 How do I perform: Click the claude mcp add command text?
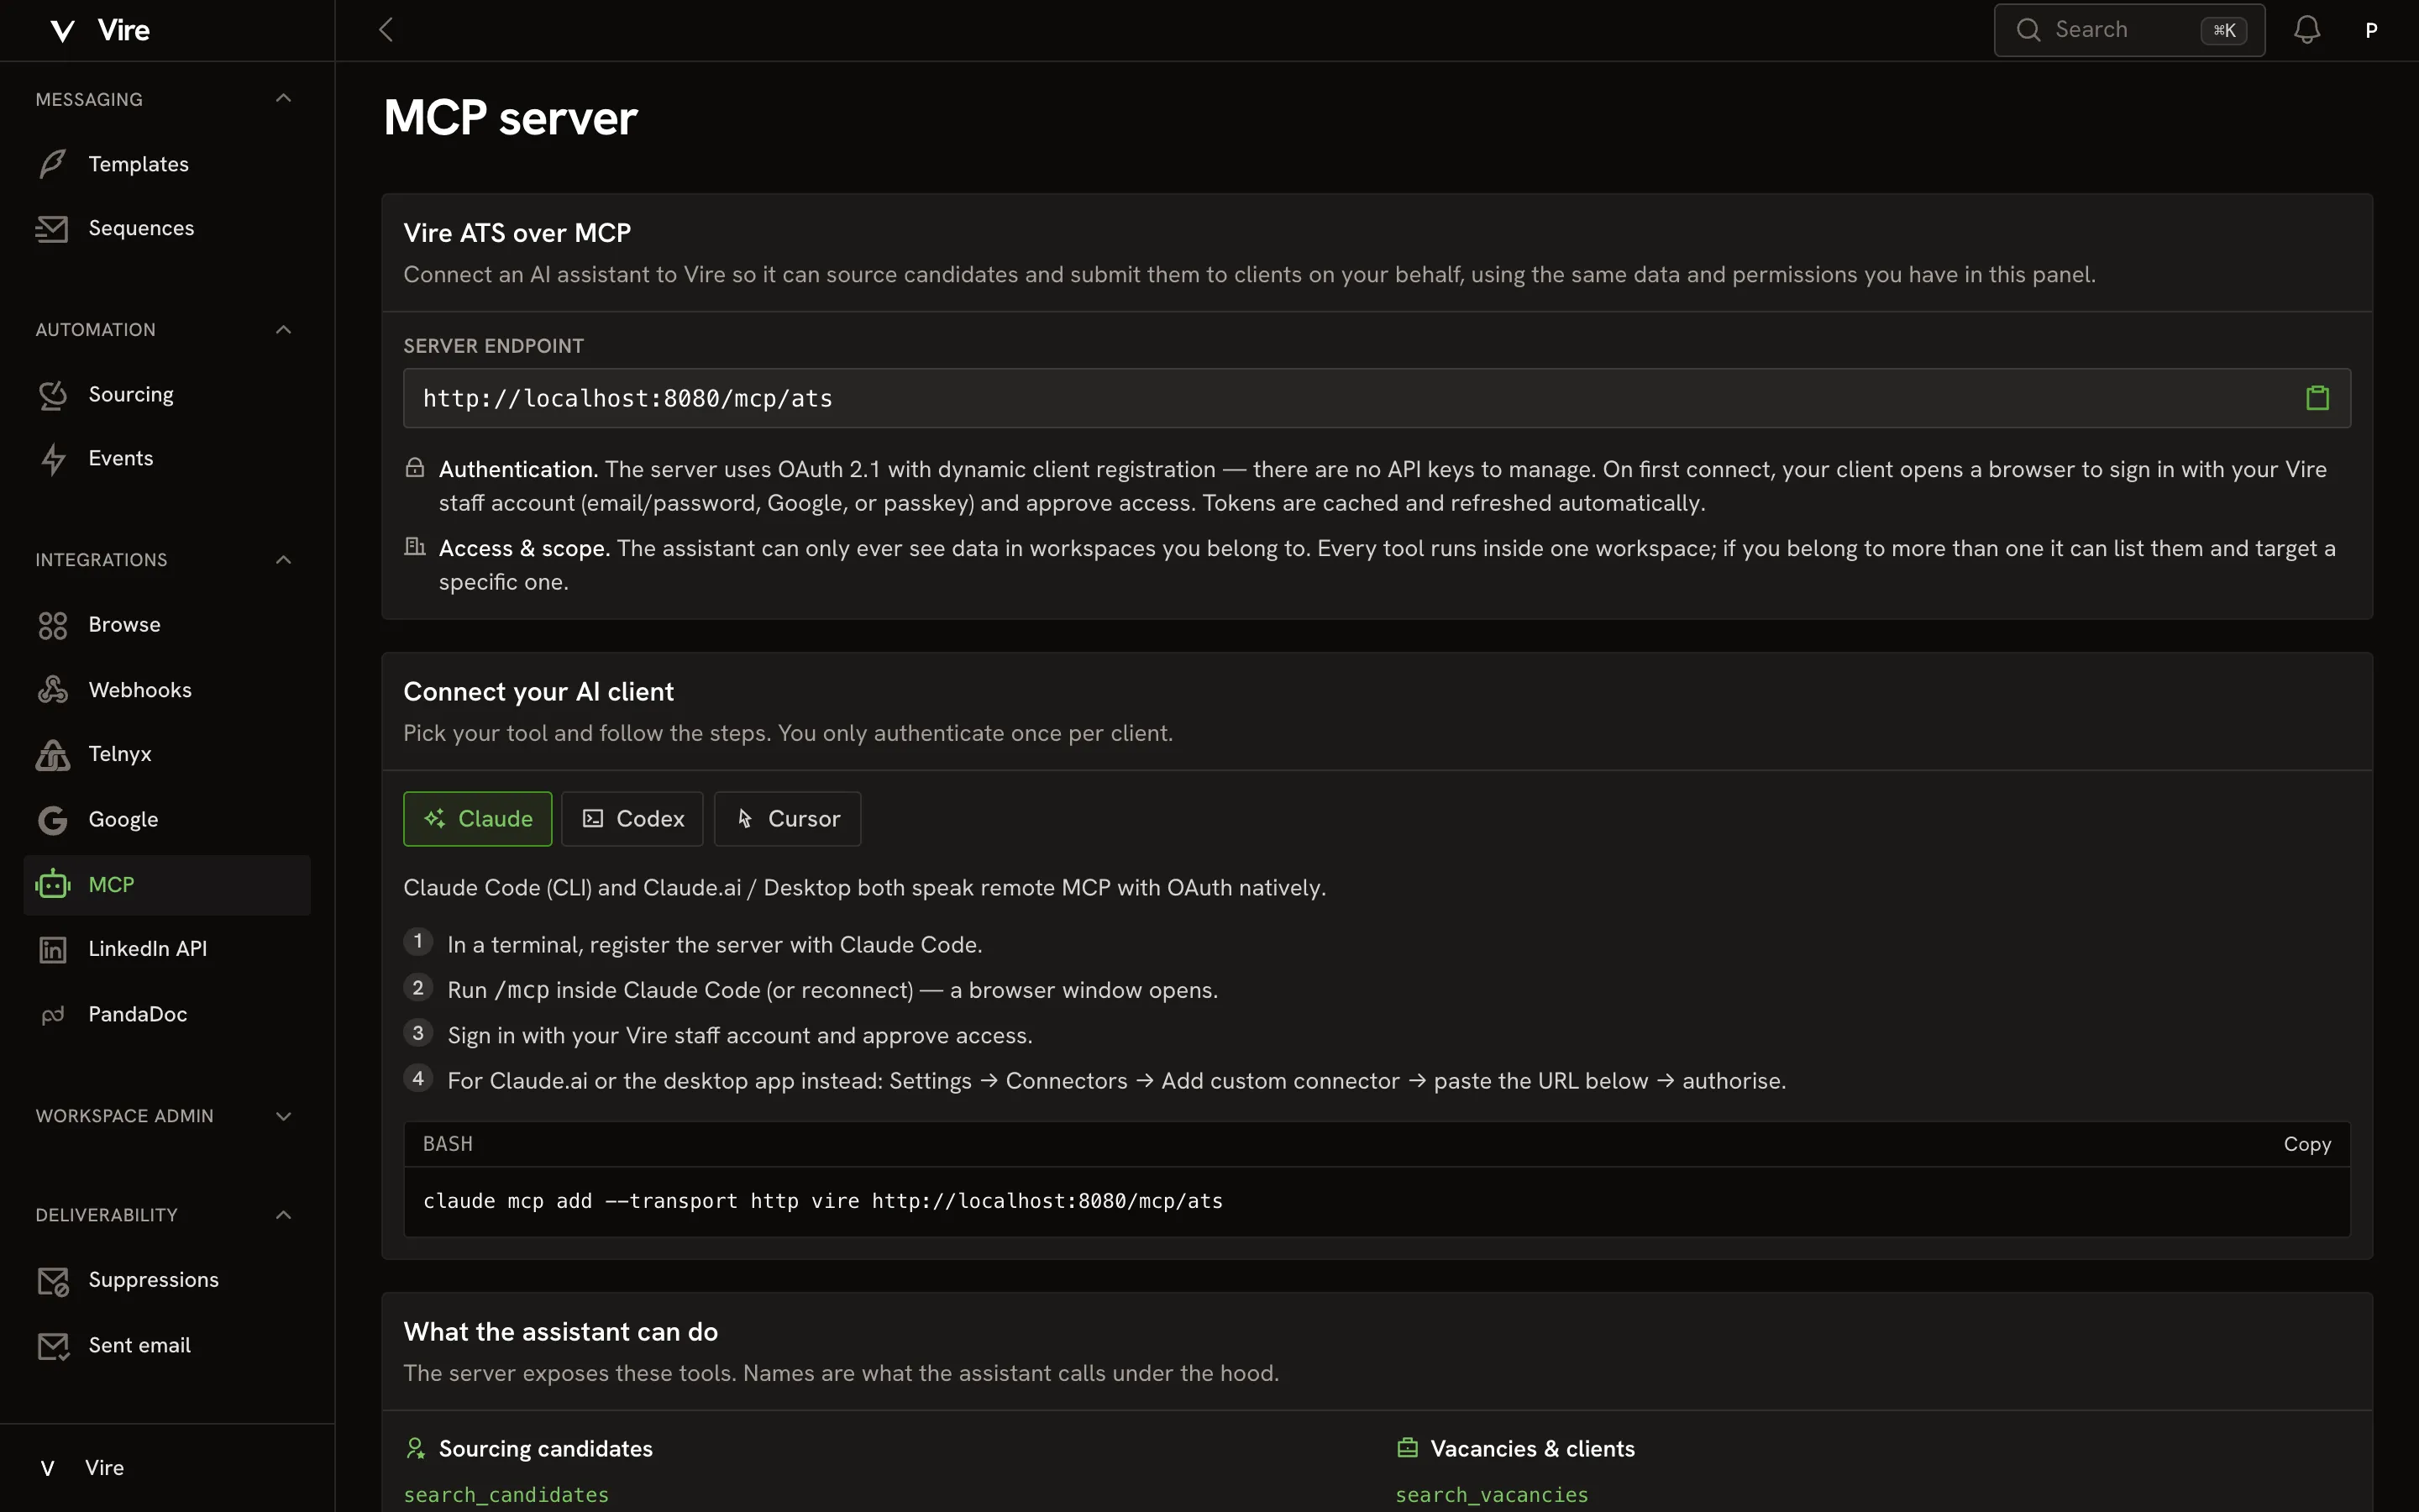822,1201
